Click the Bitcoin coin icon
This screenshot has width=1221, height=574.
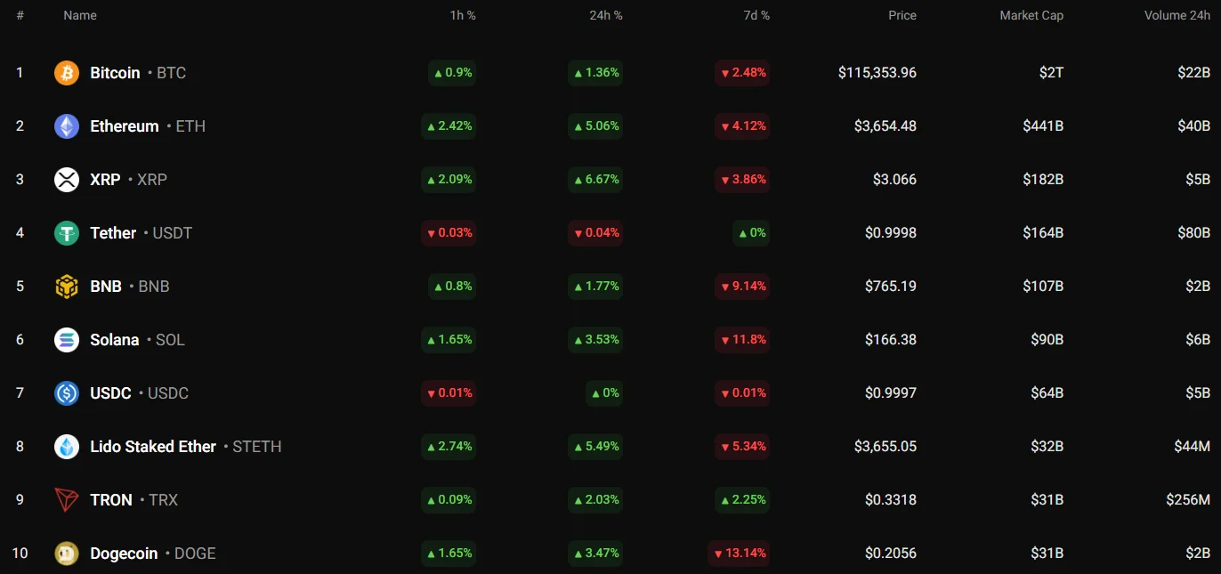(x=67, y=73)
